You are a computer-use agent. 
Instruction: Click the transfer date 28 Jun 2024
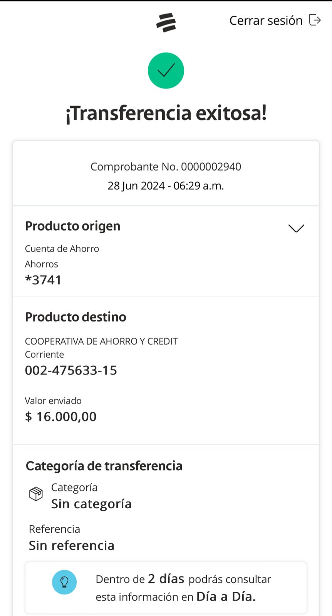tap(136, 186)
